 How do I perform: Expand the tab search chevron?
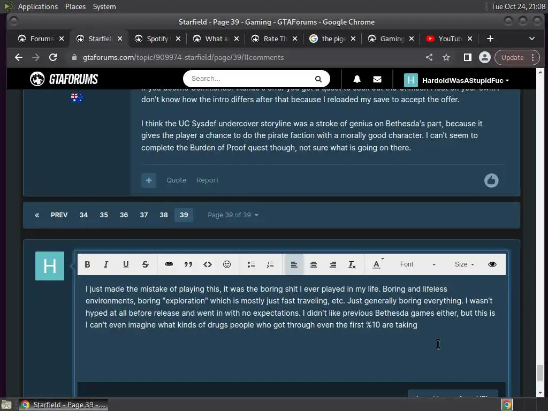click(x=532, y=39)
